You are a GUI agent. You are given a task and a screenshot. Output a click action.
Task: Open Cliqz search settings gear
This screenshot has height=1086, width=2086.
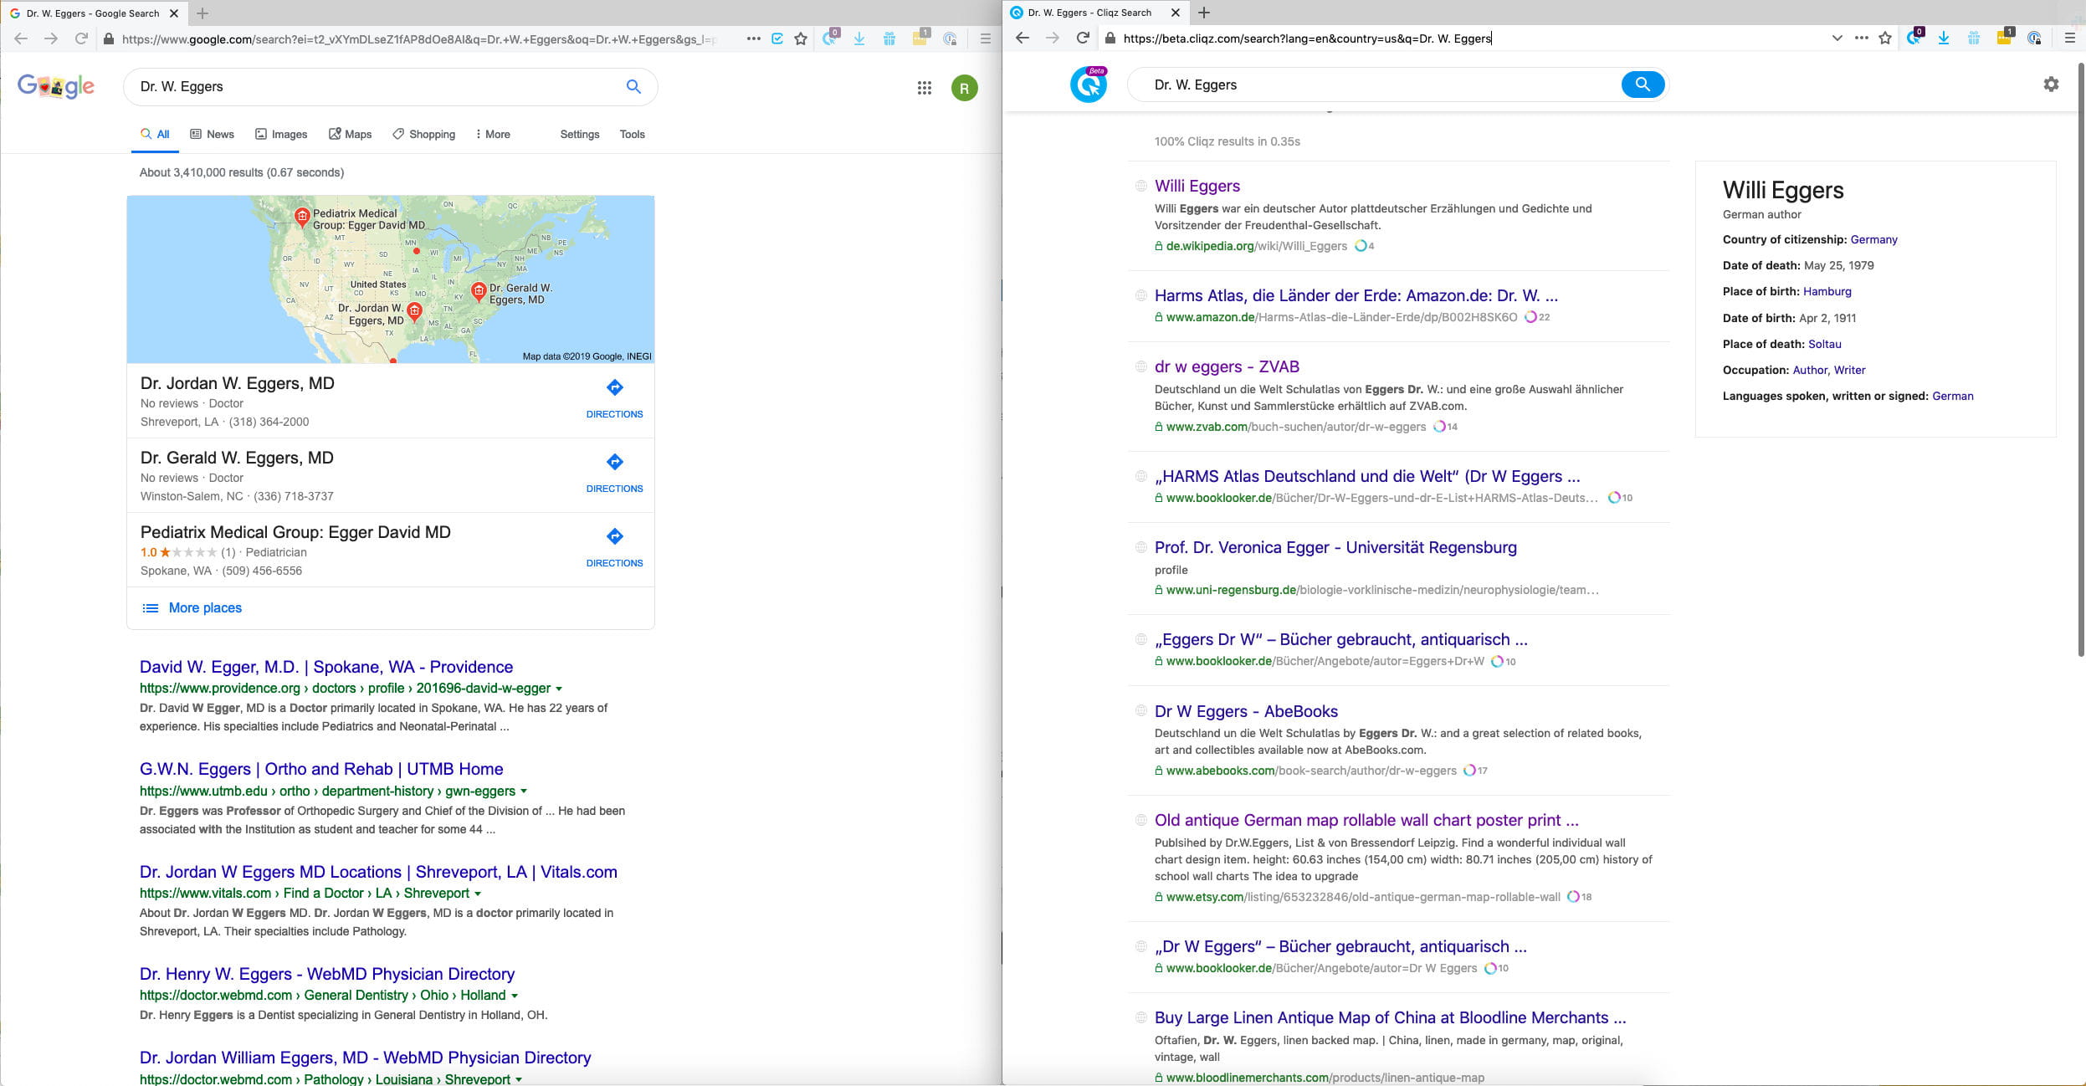2051,85
